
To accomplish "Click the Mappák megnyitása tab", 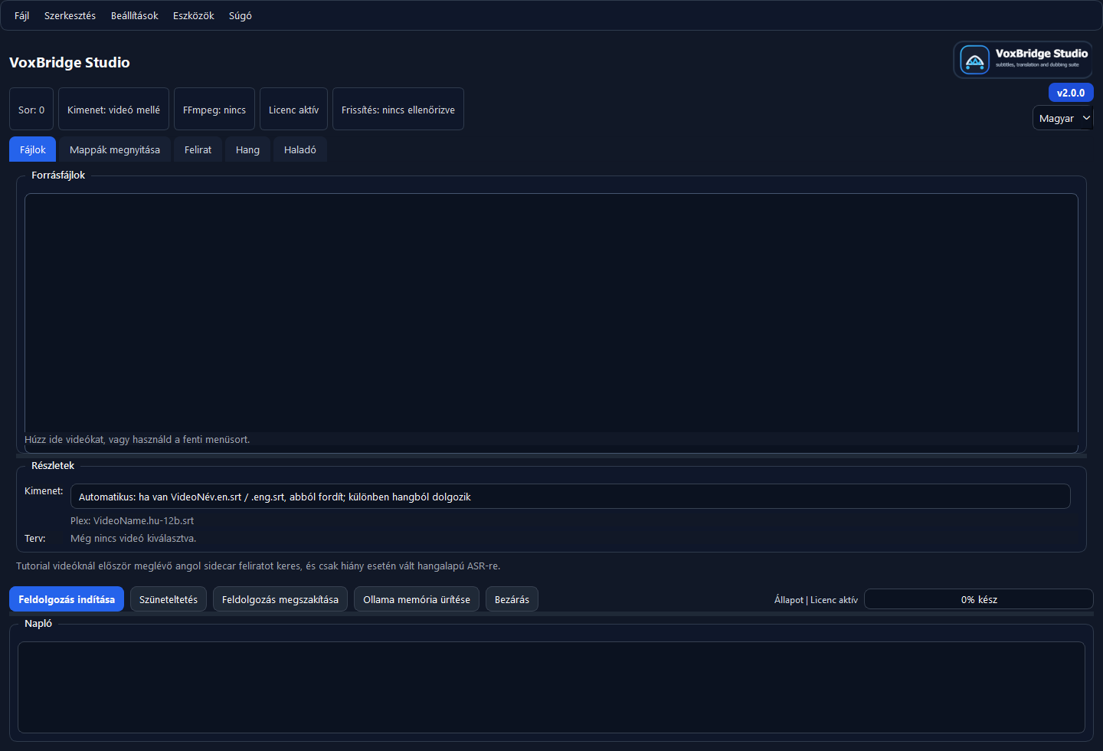I will pos(114,149).
